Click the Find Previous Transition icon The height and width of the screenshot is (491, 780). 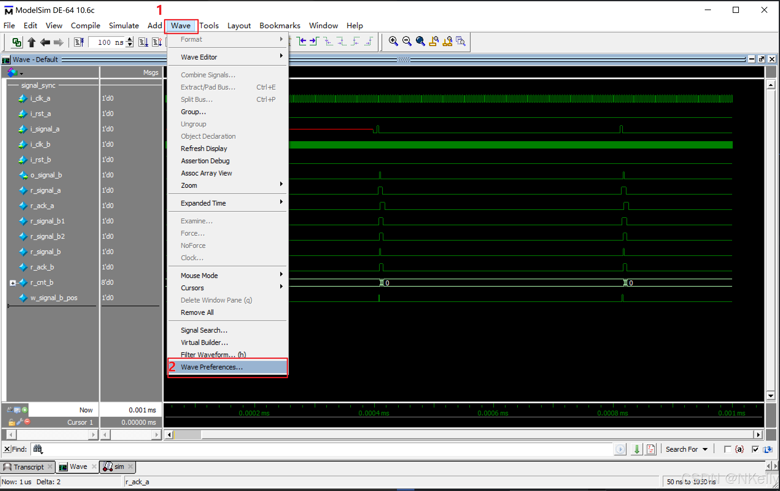(x=302, y=41)
